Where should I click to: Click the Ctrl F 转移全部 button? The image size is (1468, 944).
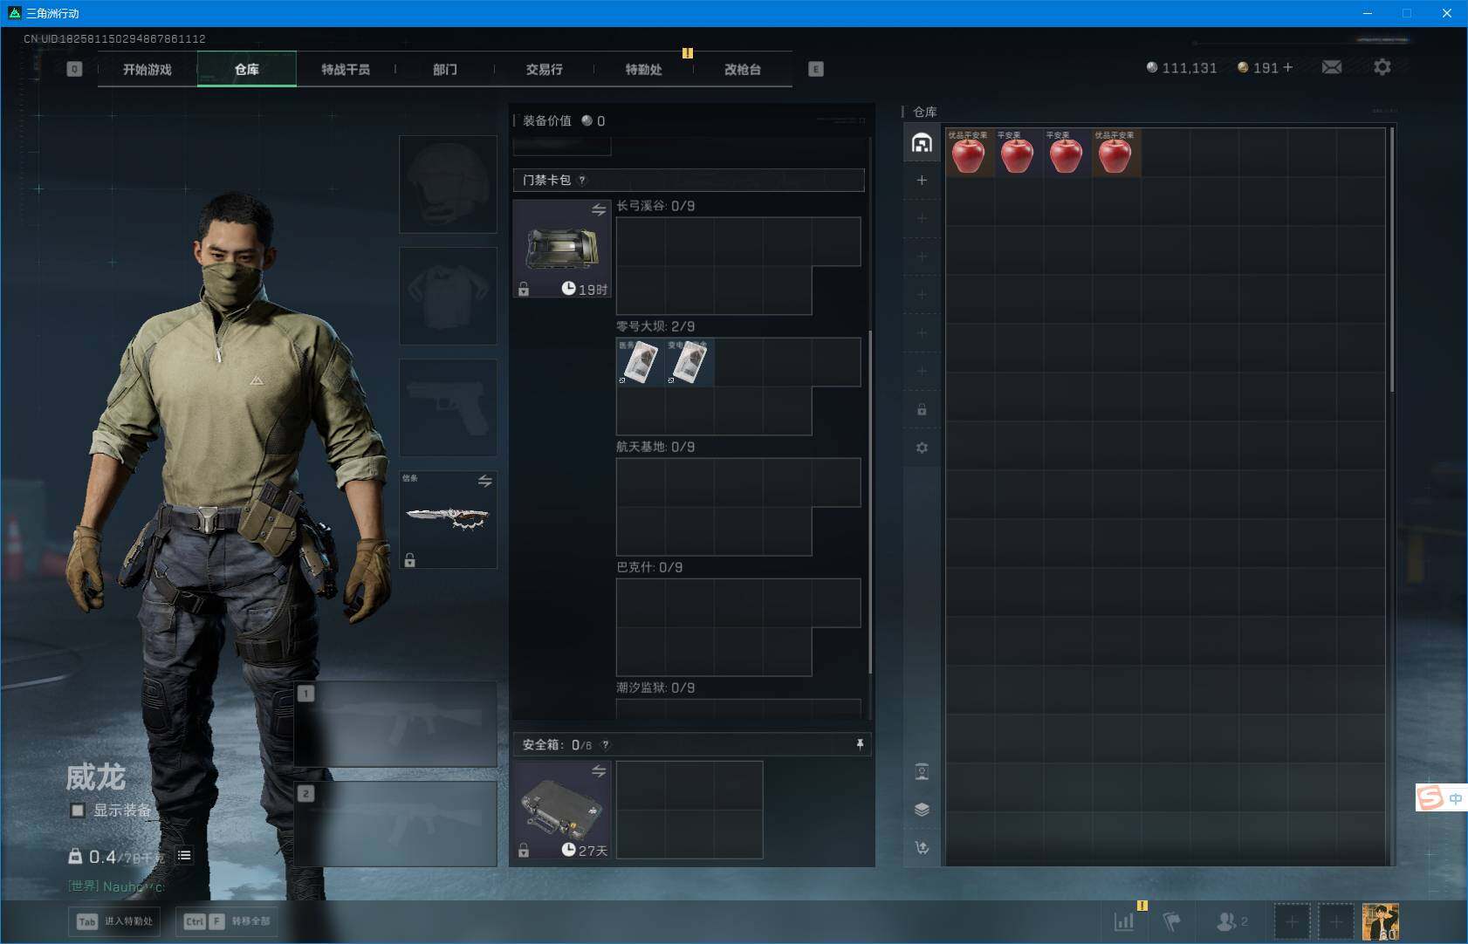[x=229, y=921]
